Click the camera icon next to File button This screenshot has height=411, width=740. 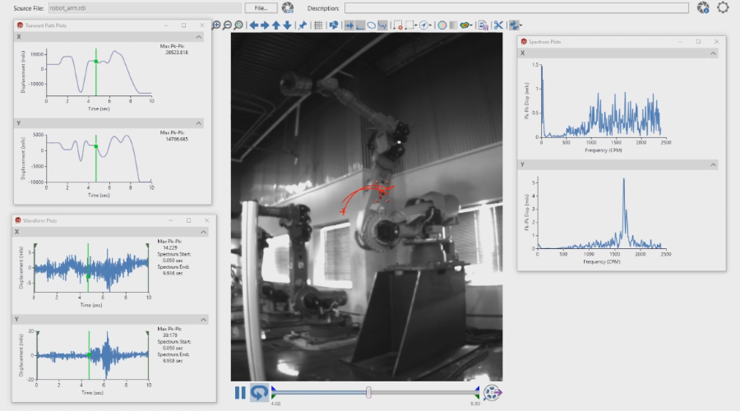click(x=288, y=7)
